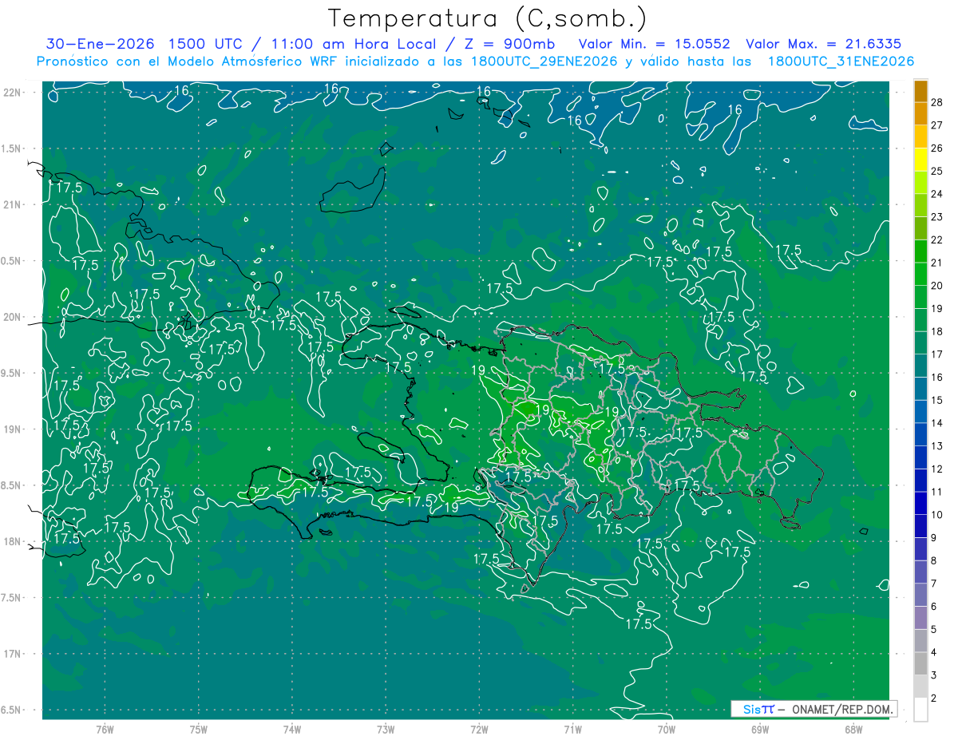Click the white legend swatch below 2

click(x=920, y=710)
